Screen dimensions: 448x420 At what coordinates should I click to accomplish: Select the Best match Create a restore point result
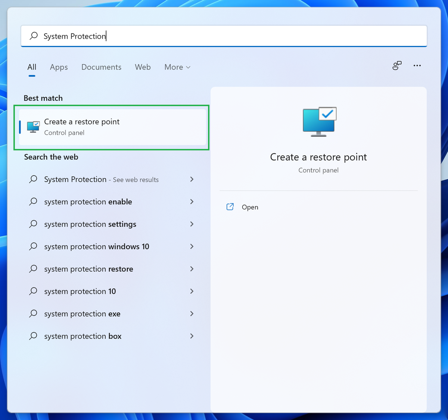(112, 127)
